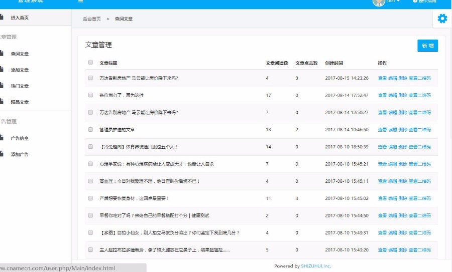This screenshot has width=452, height=272.
Task: Click 删除 for the 2017-08-15 14:23:26 article
Action: pos(403,78)
